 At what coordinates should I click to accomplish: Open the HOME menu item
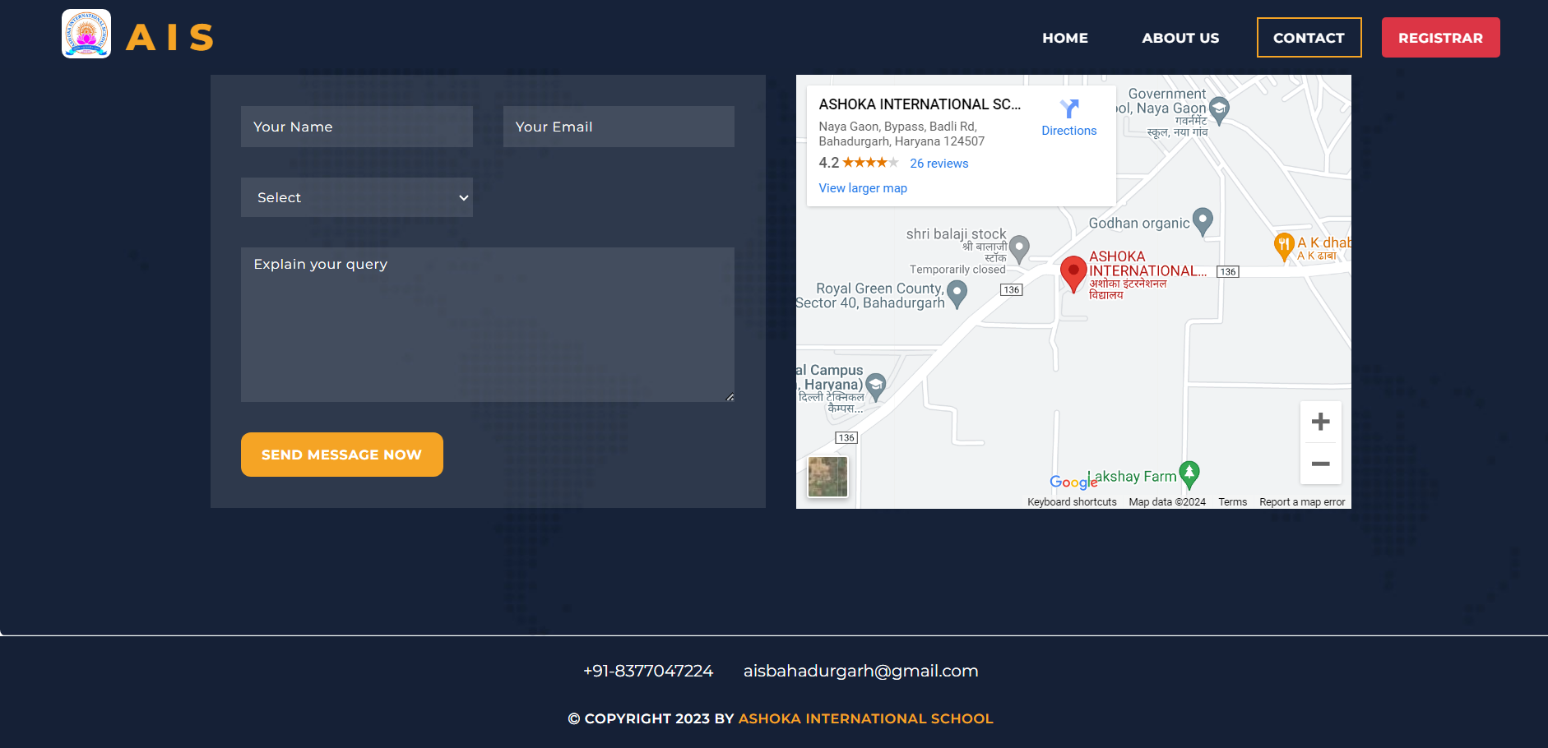point(1064,38)
